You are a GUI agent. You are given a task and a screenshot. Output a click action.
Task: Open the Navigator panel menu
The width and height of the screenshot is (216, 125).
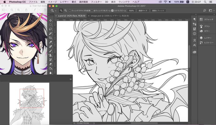71,79
